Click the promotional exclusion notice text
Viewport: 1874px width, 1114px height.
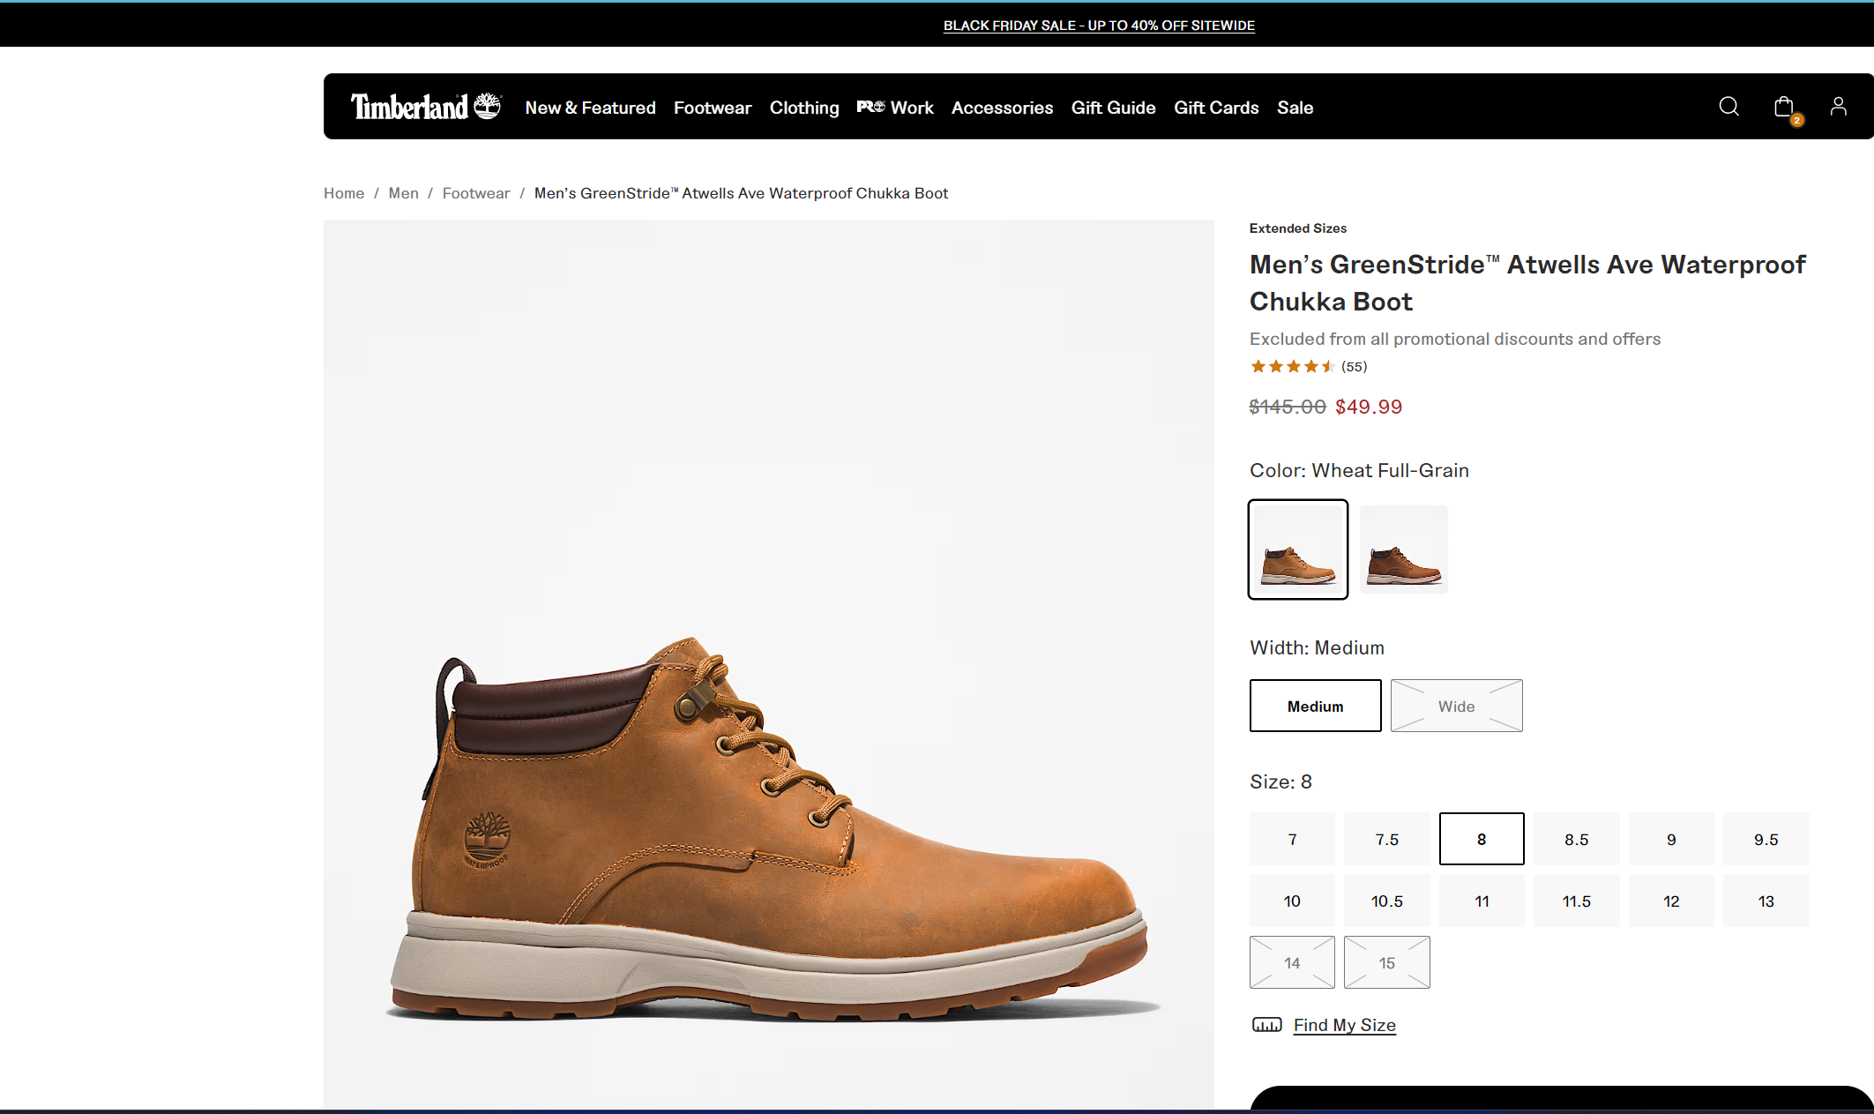[1454, 339]
